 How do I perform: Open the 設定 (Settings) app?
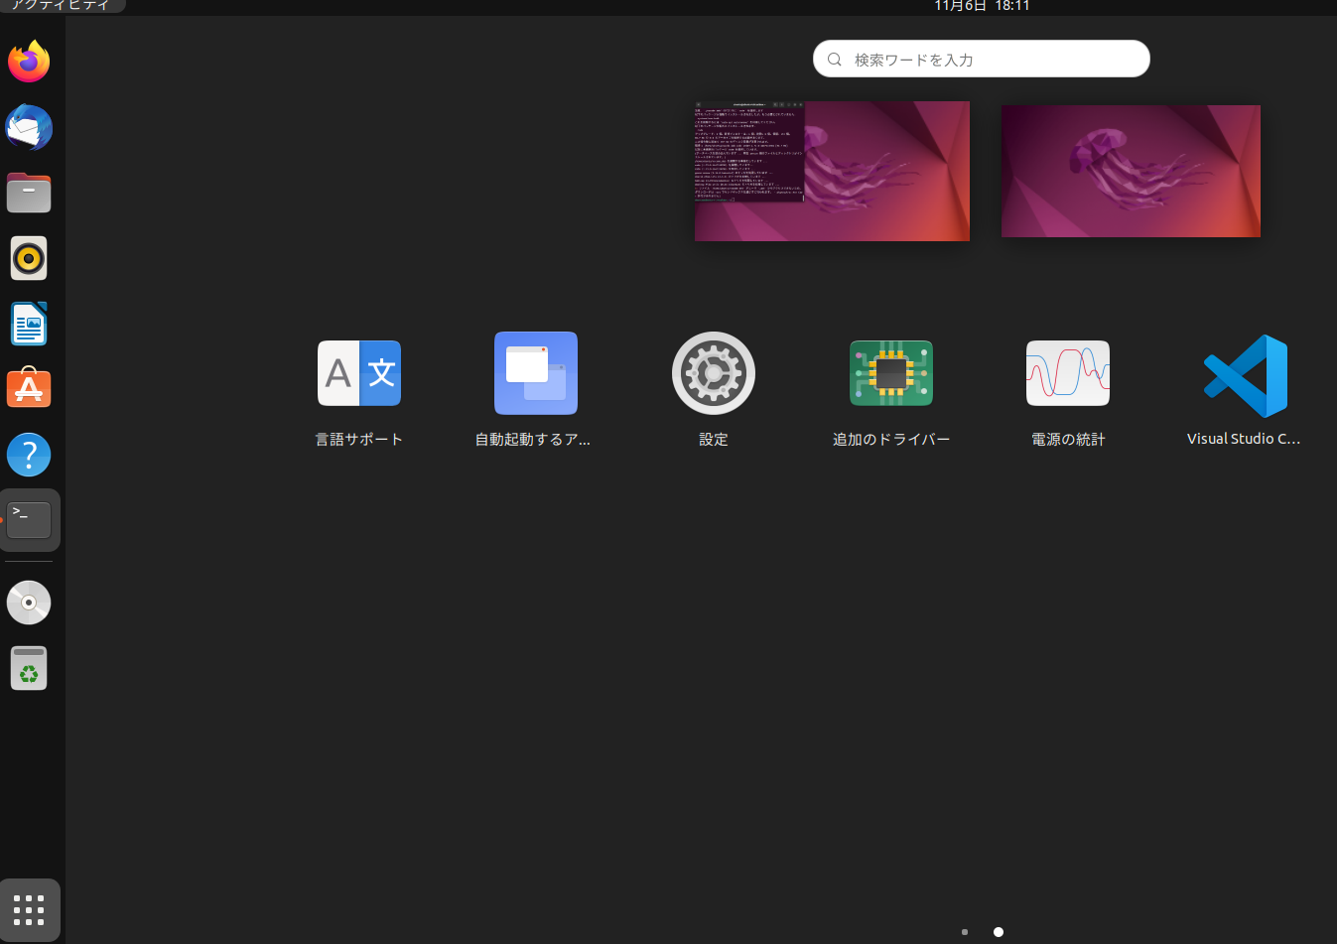[714, 373]
